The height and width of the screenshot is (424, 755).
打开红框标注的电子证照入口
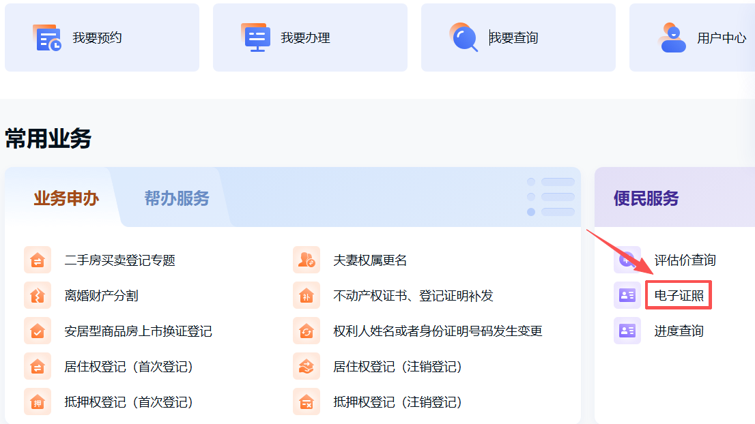(678, 295)
